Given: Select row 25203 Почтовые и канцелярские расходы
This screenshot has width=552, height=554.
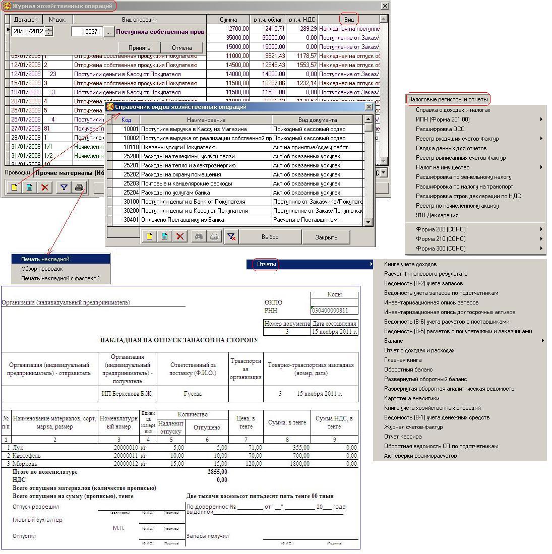Looking at the screenshot, I should 238,183.
